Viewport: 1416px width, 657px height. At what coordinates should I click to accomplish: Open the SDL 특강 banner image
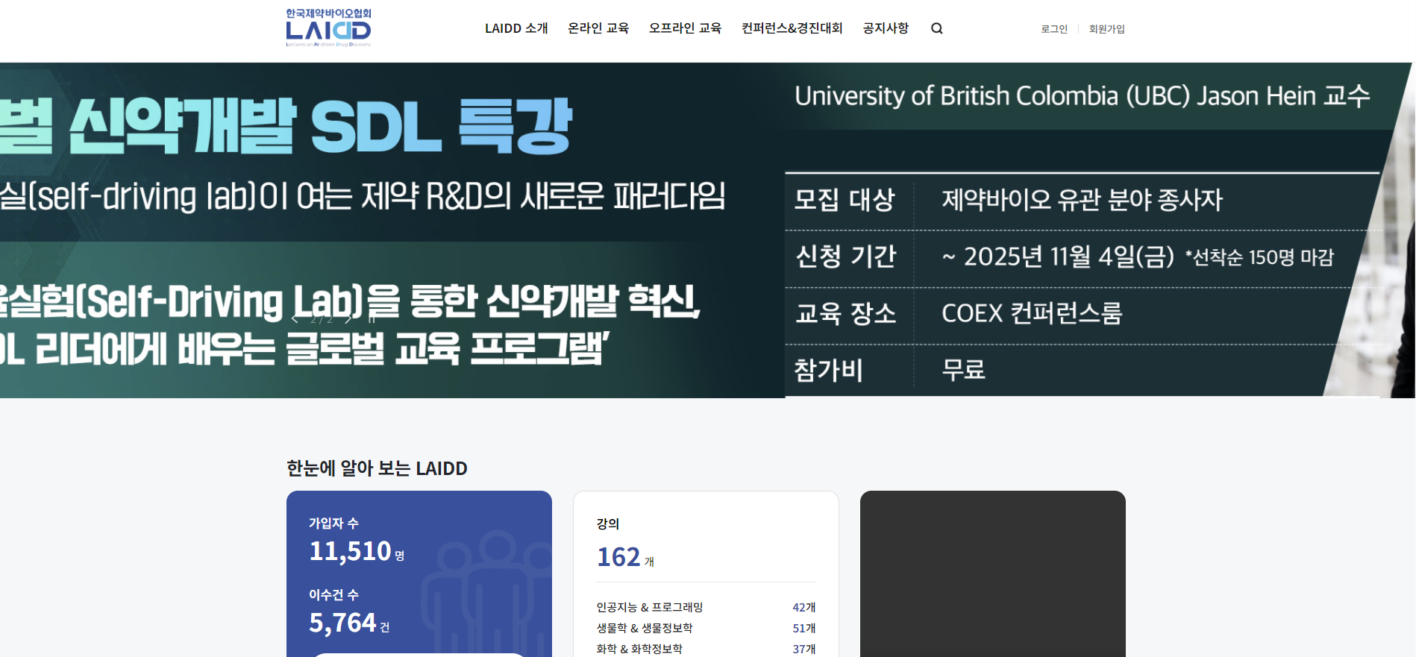pyautogui.click(x=707, y=230)
